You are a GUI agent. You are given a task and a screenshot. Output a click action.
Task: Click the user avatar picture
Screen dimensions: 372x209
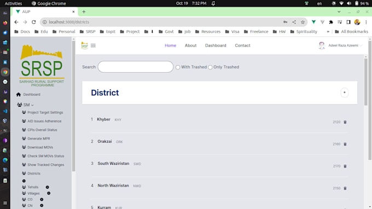point(322,45)
